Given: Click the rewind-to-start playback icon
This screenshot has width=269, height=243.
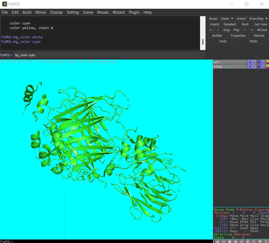Looking at the screenshot, I should point(217,241).
